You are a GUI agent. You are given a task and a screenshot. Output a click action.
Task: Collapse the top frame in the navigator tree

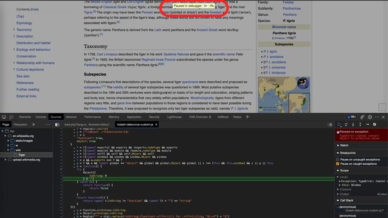coord(2,131)
